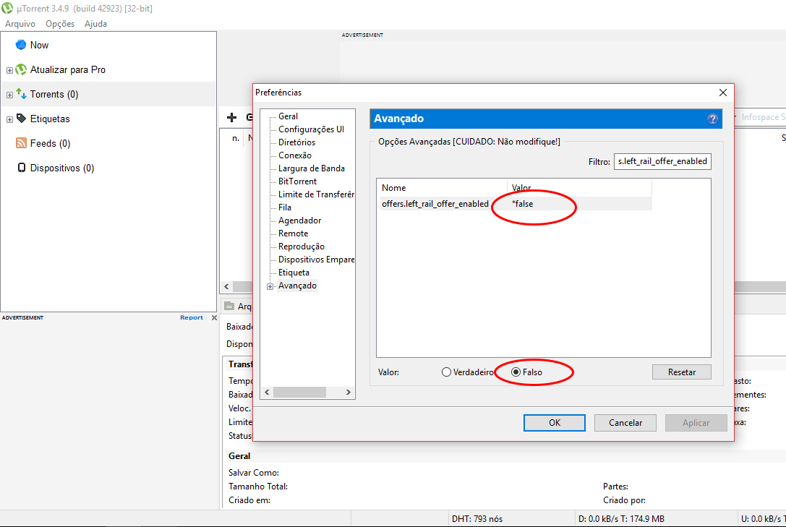Click the *false value cell

[522, 204]
